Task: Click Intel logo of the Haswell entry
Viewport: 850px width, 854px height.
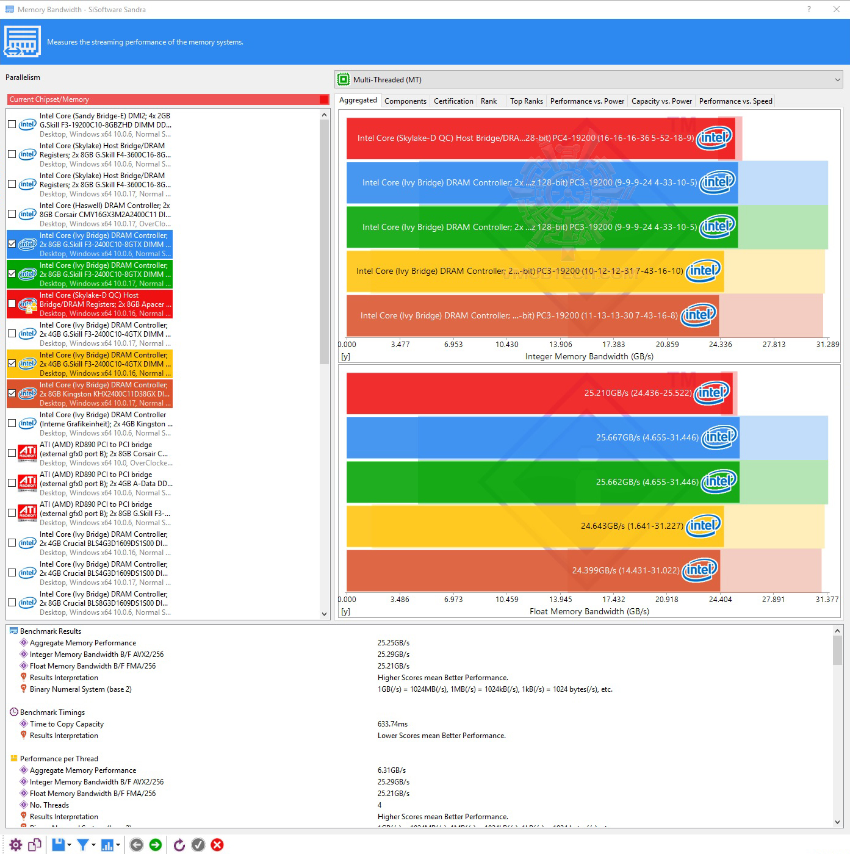Action: point(27,214)
